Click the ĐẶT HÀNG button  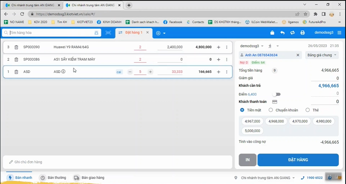(x=298, y=160)
